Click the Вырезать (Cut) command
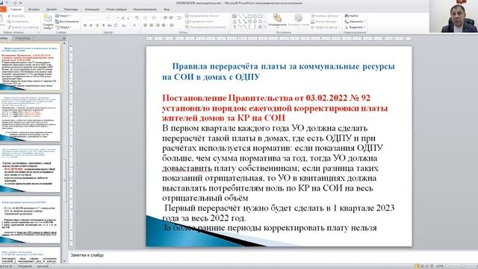This screenshot has height=269, width=478. click(16, 16)
